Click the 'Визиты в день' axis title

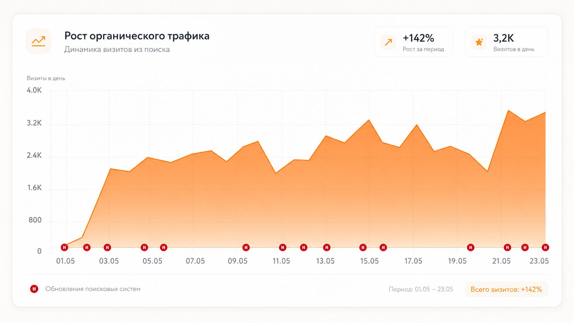46,78
